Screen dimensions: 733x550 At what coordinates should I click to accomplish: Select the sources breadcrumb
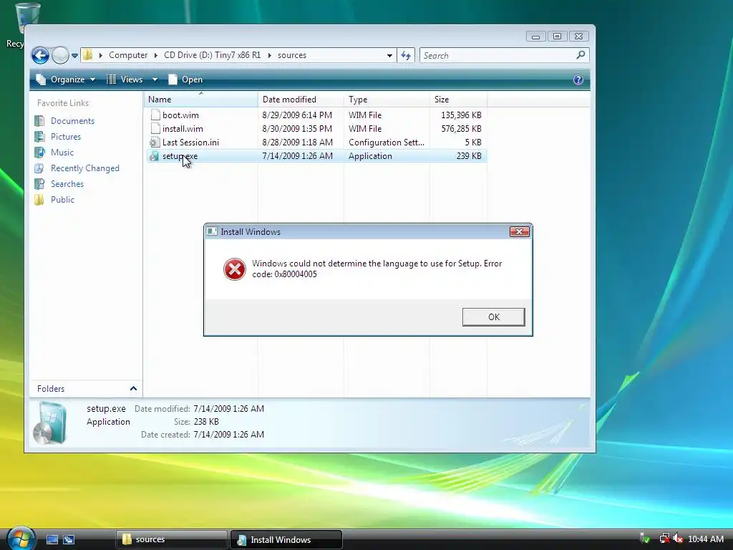[x=292, y=55]
